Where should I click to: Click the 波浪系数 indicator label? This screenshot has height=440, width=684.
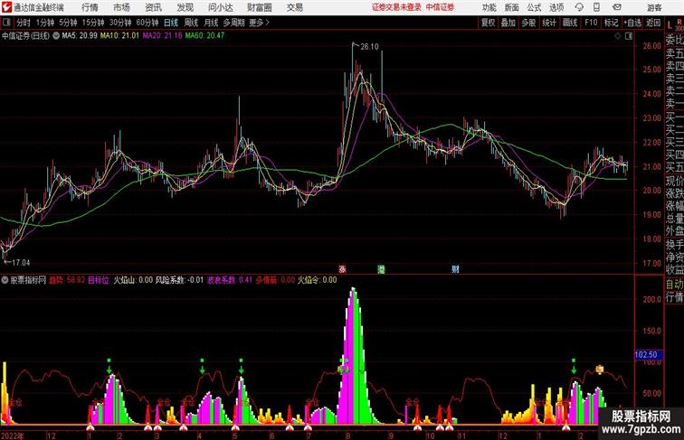coord(230,280)
